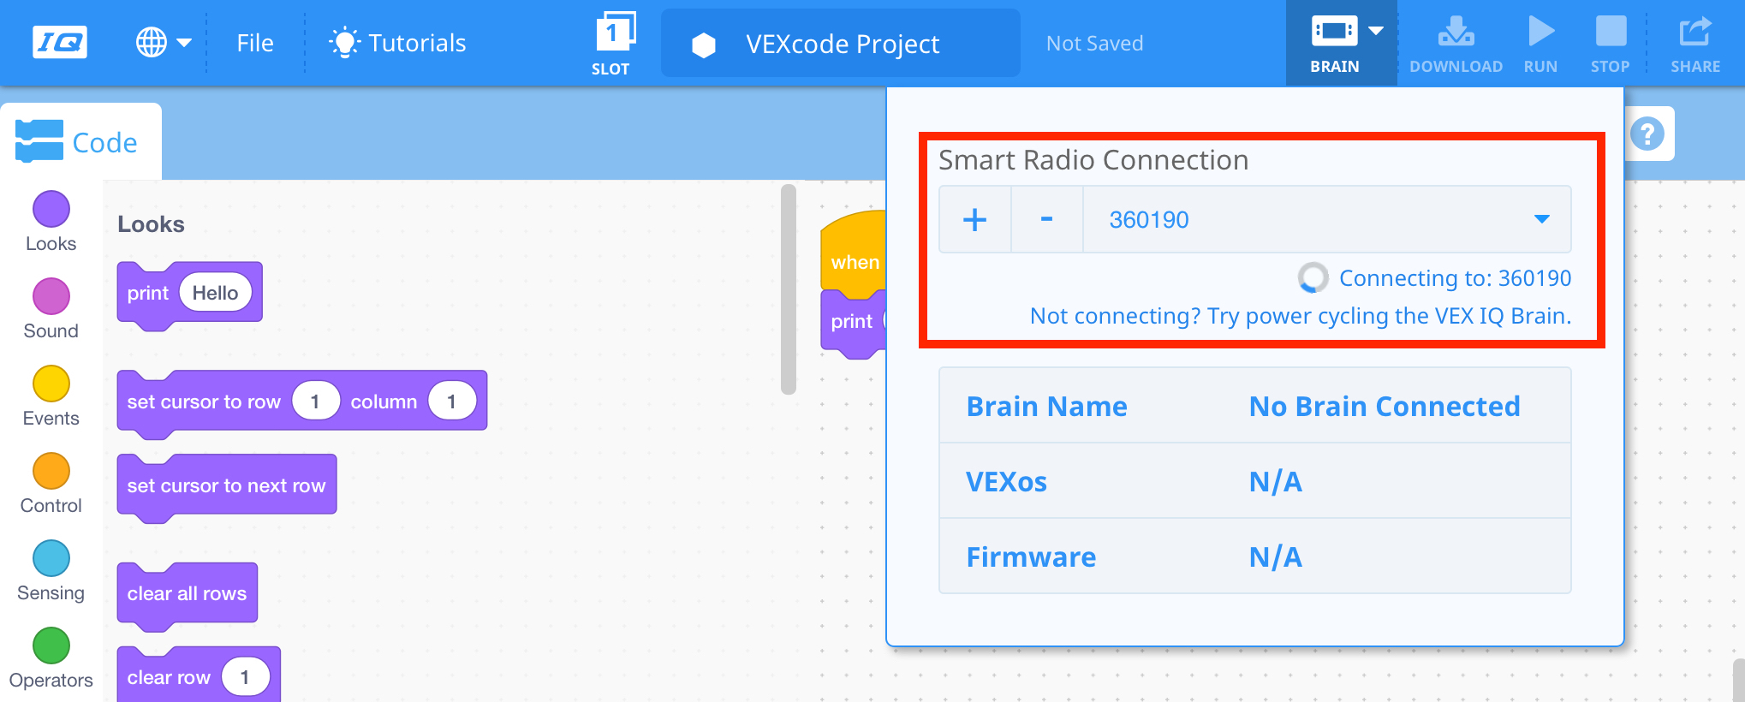Open the Tutorials menu
The width and height of the screenshot is (1745, 702).
pyautogui.click(x=397, y=43)
